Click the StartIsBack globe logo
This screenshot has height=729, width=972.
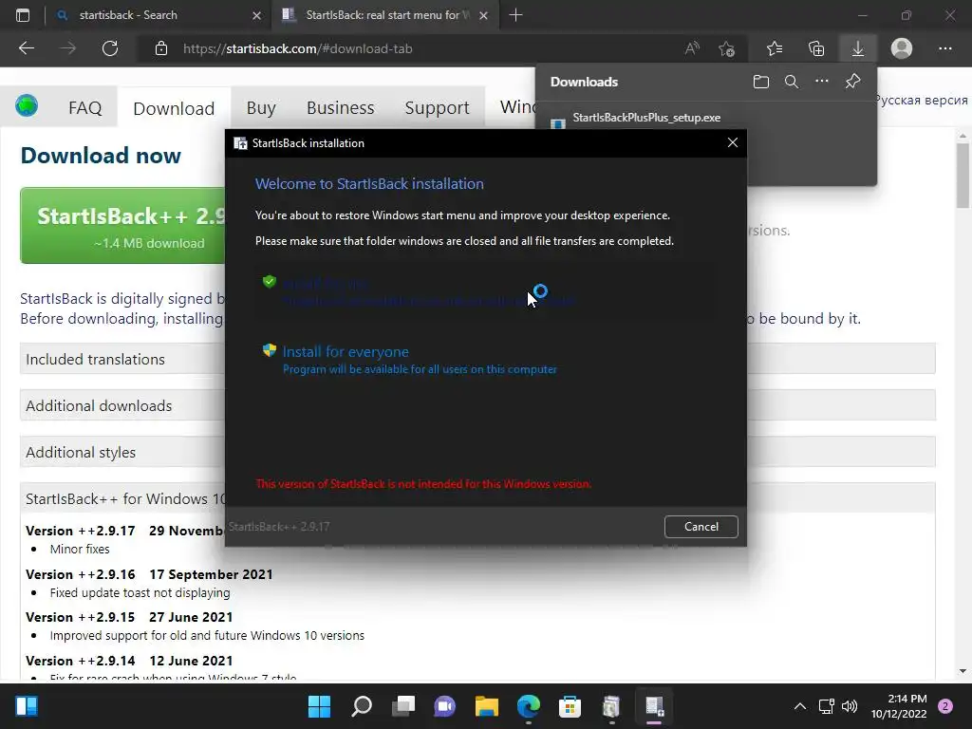(x=27, y=105)
